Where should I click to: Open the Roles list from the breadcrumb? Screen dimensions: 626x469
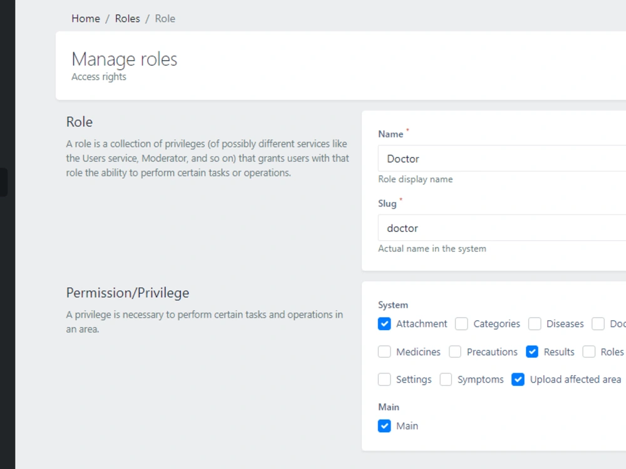tap(127, 18)
